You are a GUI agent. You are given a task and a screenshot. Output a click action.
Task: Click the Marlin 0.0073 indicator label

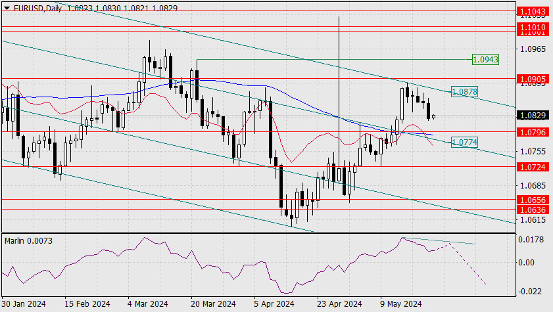click(28, 241)
